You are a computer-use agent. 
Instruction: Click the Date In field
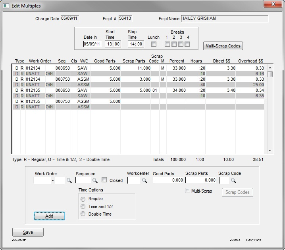[92, 44]
